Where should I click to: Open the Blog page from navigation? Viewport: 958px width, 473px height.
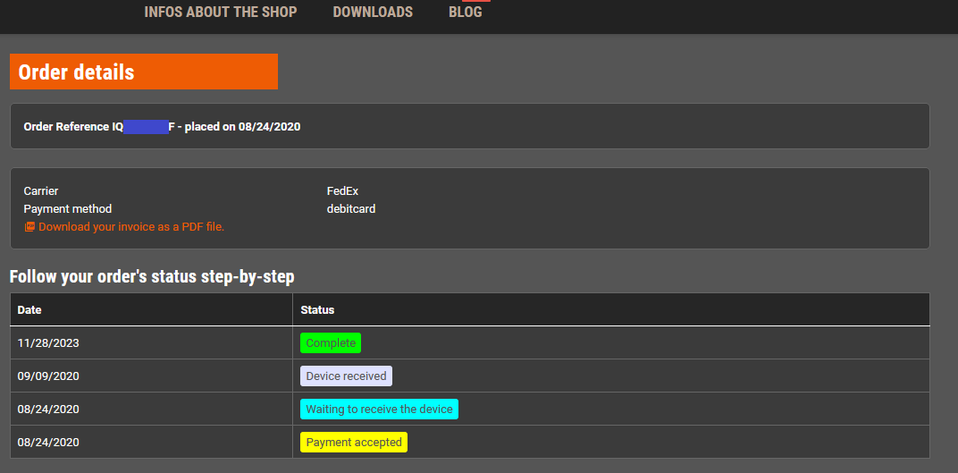pos(465,13)
